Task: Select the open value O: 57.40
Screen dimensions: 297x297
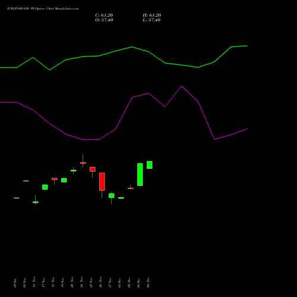Action: (x=104, y=20)
